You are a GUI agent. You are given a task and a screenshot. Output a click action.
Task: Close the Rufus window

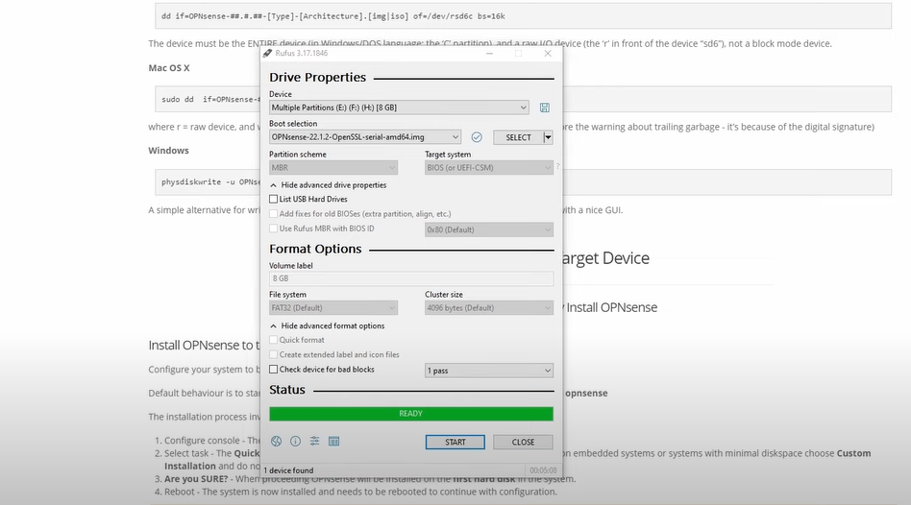click(x=548, y=53)
